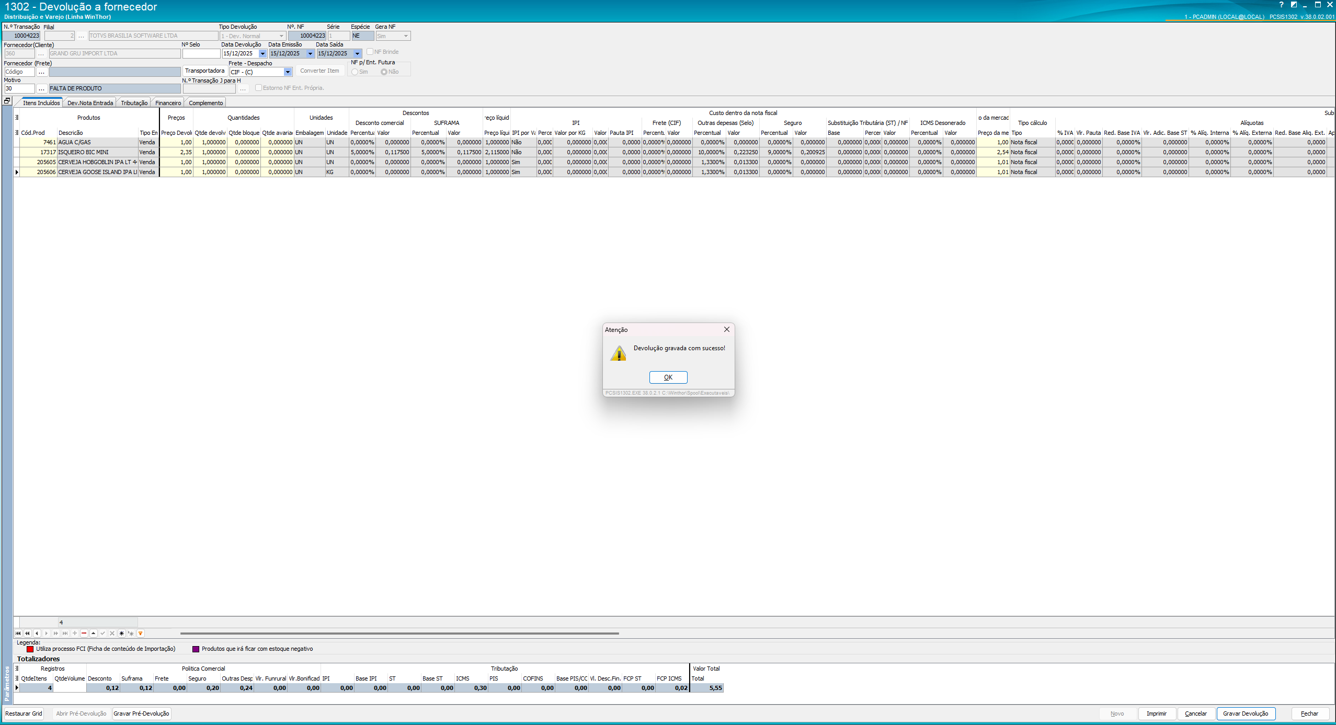The image size is (1336, 725).
Task: Click the up-triangle edit record icon
Action: tap(94, 633)
